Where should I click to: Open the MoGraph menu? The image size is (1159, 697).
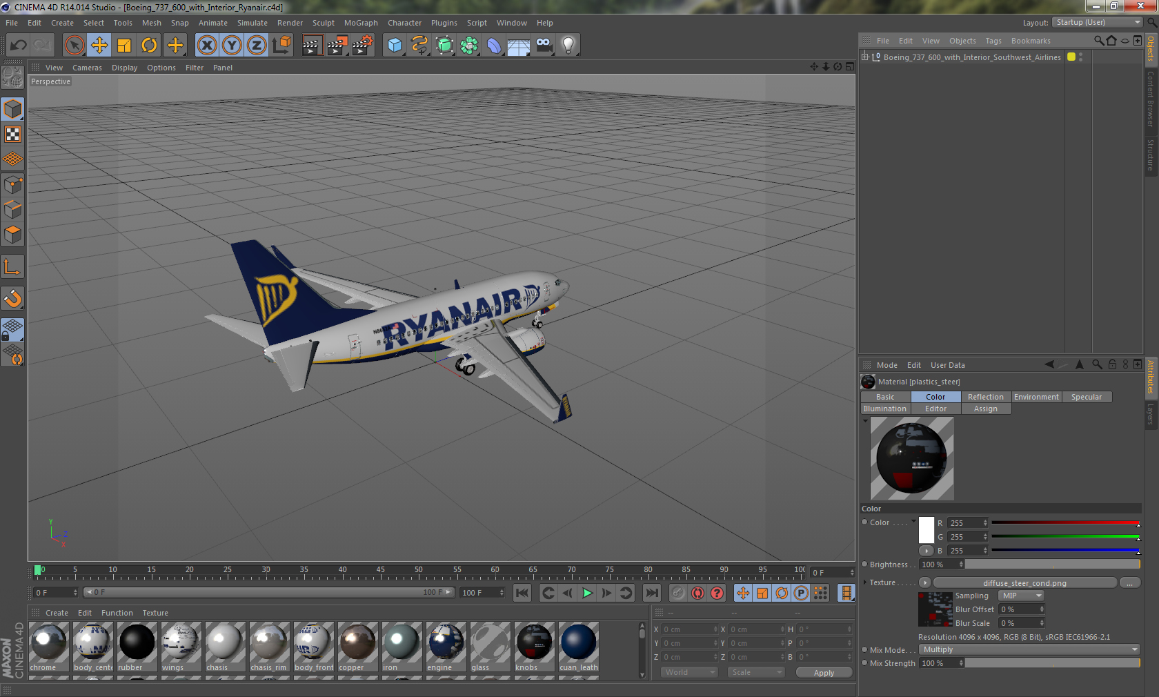(361, 23)
